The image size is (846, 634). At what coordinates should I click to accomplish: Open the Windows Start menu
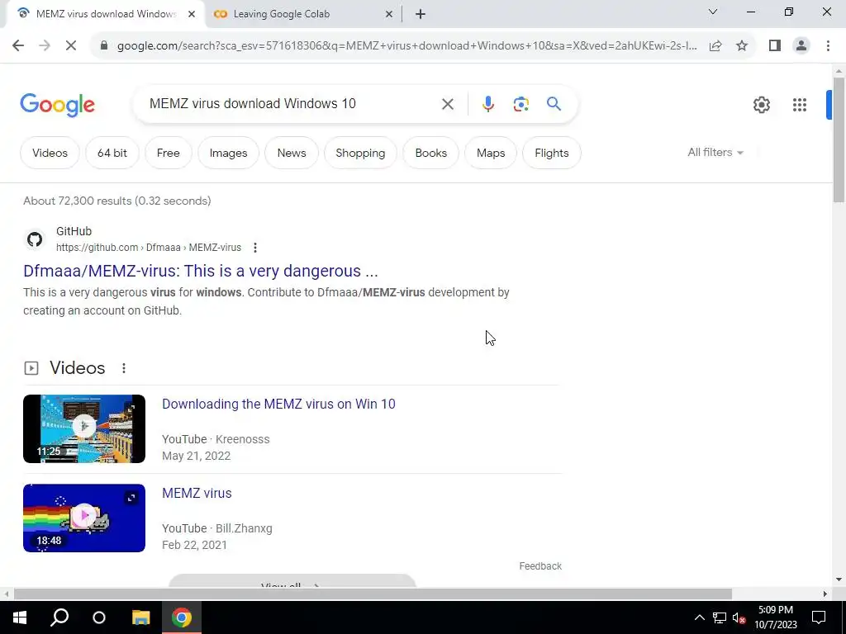(20, 617)
